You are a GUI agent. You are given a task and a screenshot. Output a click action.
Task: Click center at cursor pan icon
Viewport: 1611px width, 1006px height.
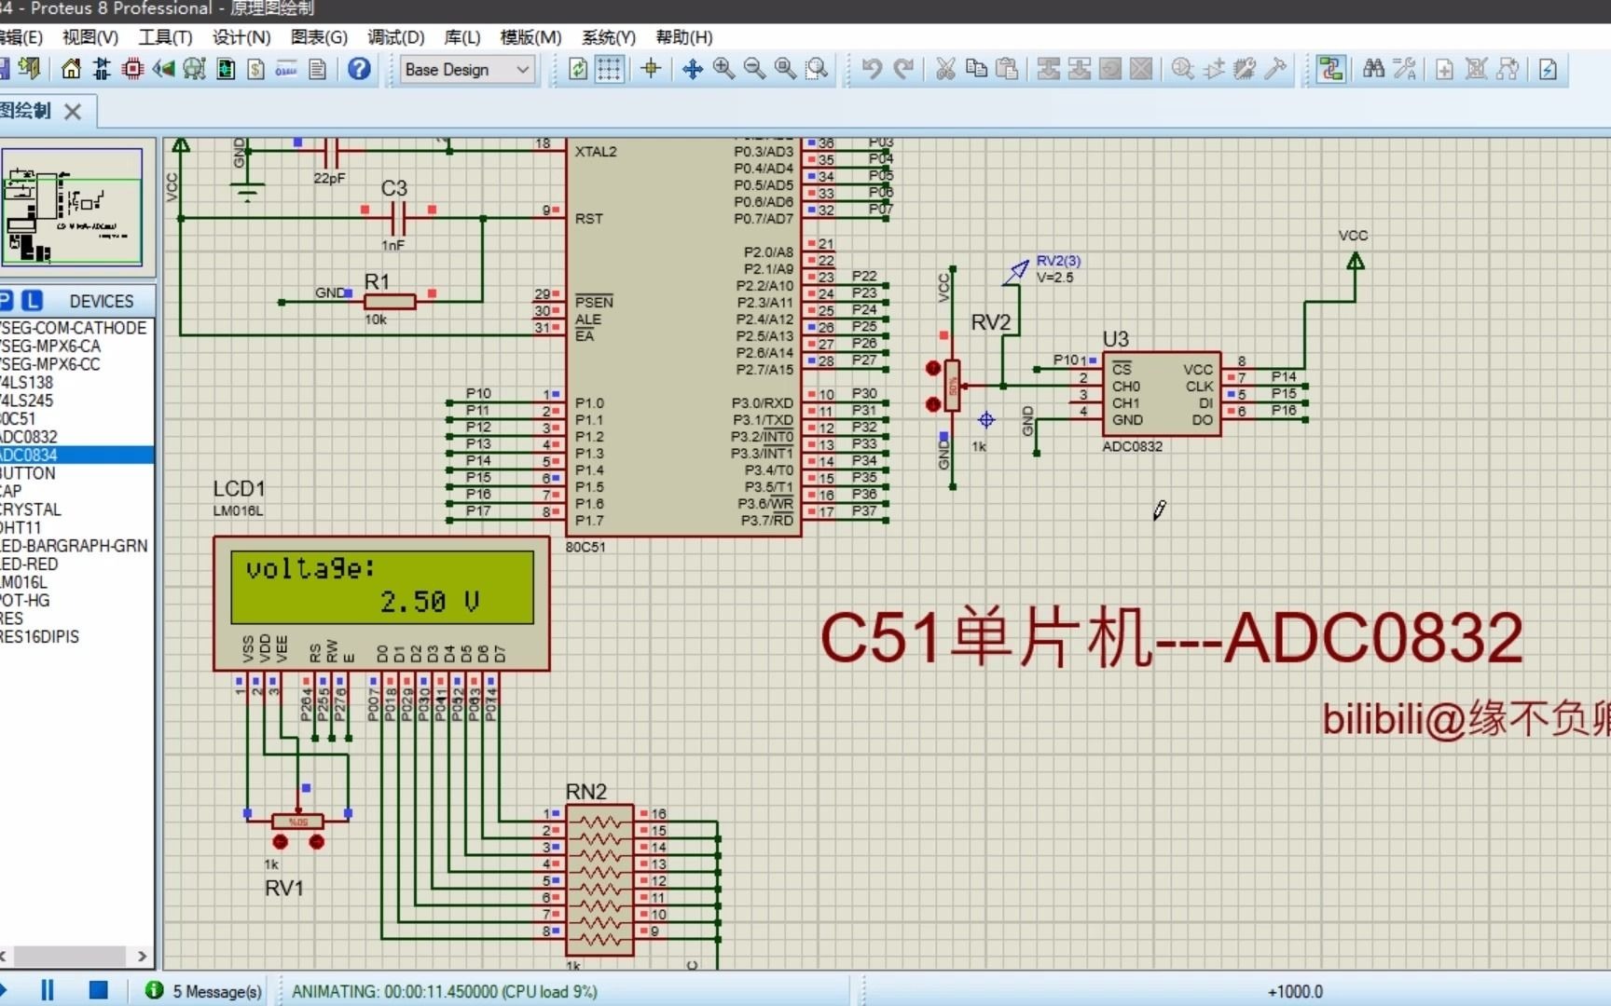pos(692,69)
